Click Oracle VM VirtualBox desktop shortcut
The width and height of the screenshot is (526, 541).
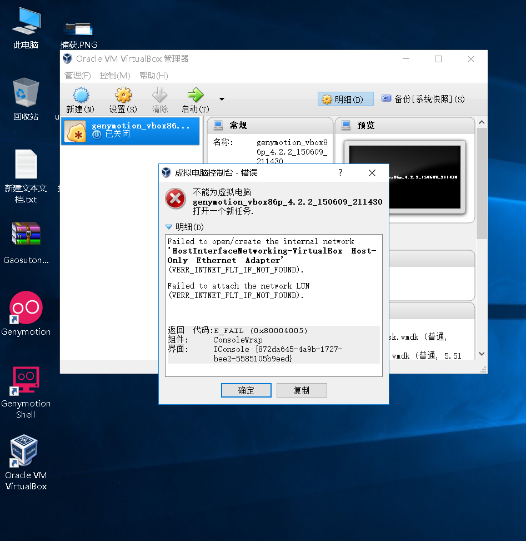[x=26, y=463]
